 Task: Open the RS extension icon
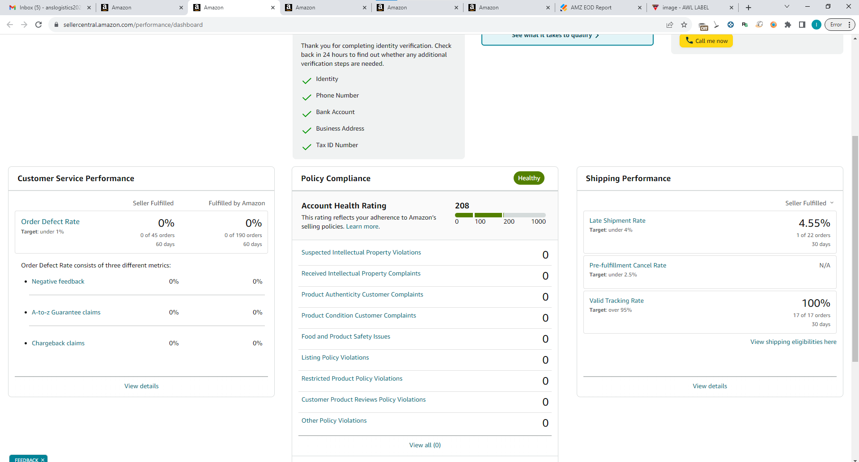745,25
